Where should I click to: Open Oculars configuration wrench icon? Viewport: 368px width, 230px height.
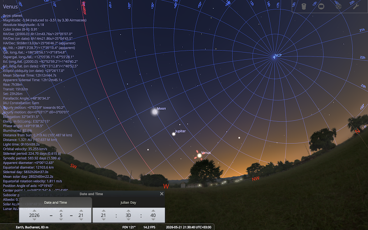click(x=356, y=6)
